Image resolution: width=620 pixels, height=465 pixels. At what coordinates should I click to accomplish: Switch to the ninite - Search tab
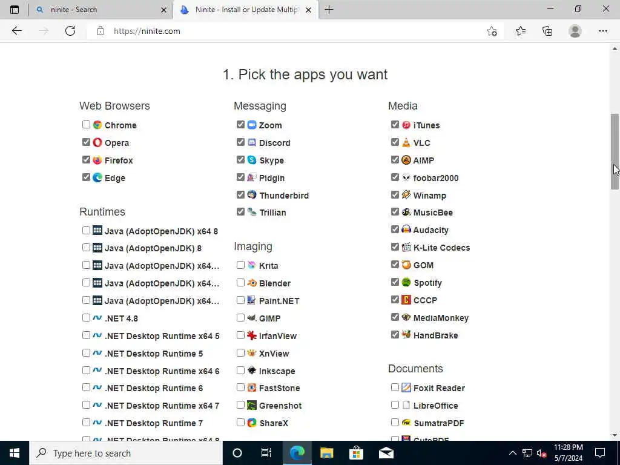pos(101,10)
